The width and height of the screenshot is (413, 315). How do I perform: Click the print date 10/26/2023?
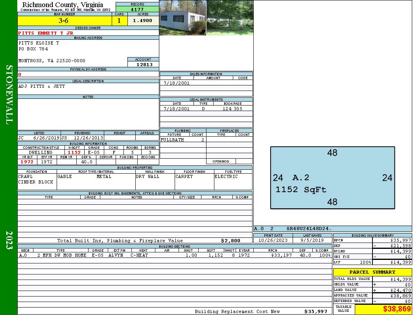273,240
